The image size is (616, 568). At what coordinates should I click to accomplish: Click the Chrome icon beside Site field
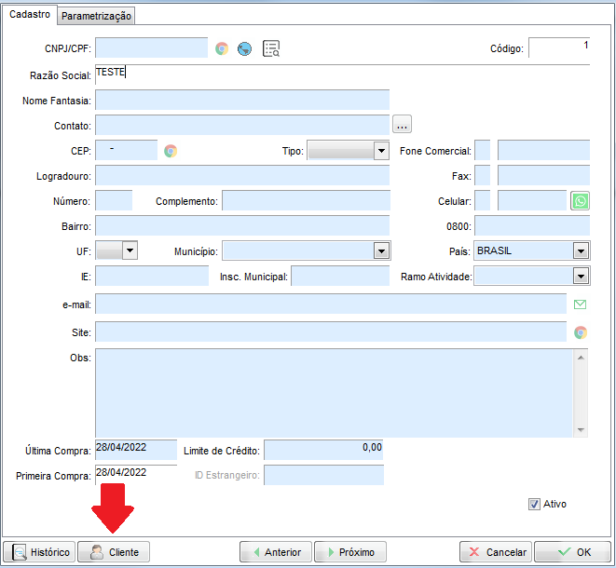tap(581, 332)
